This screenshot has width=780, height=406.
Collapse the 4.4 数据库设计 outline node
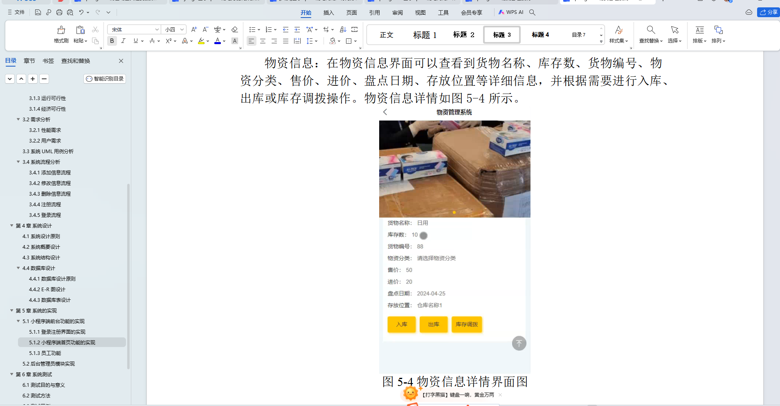pos(18,268)
